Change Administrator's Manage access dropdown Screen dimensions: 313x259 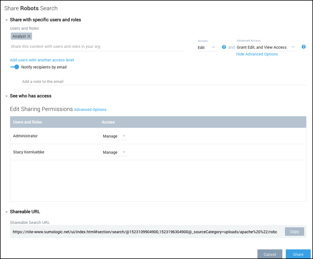(114, 136)
